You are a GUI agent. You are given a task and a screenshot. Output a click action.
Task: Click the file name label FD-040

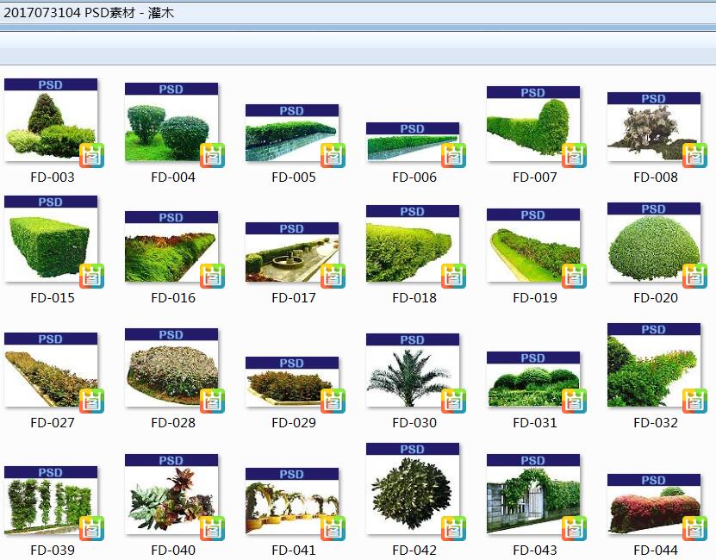[x=173, y=550]
